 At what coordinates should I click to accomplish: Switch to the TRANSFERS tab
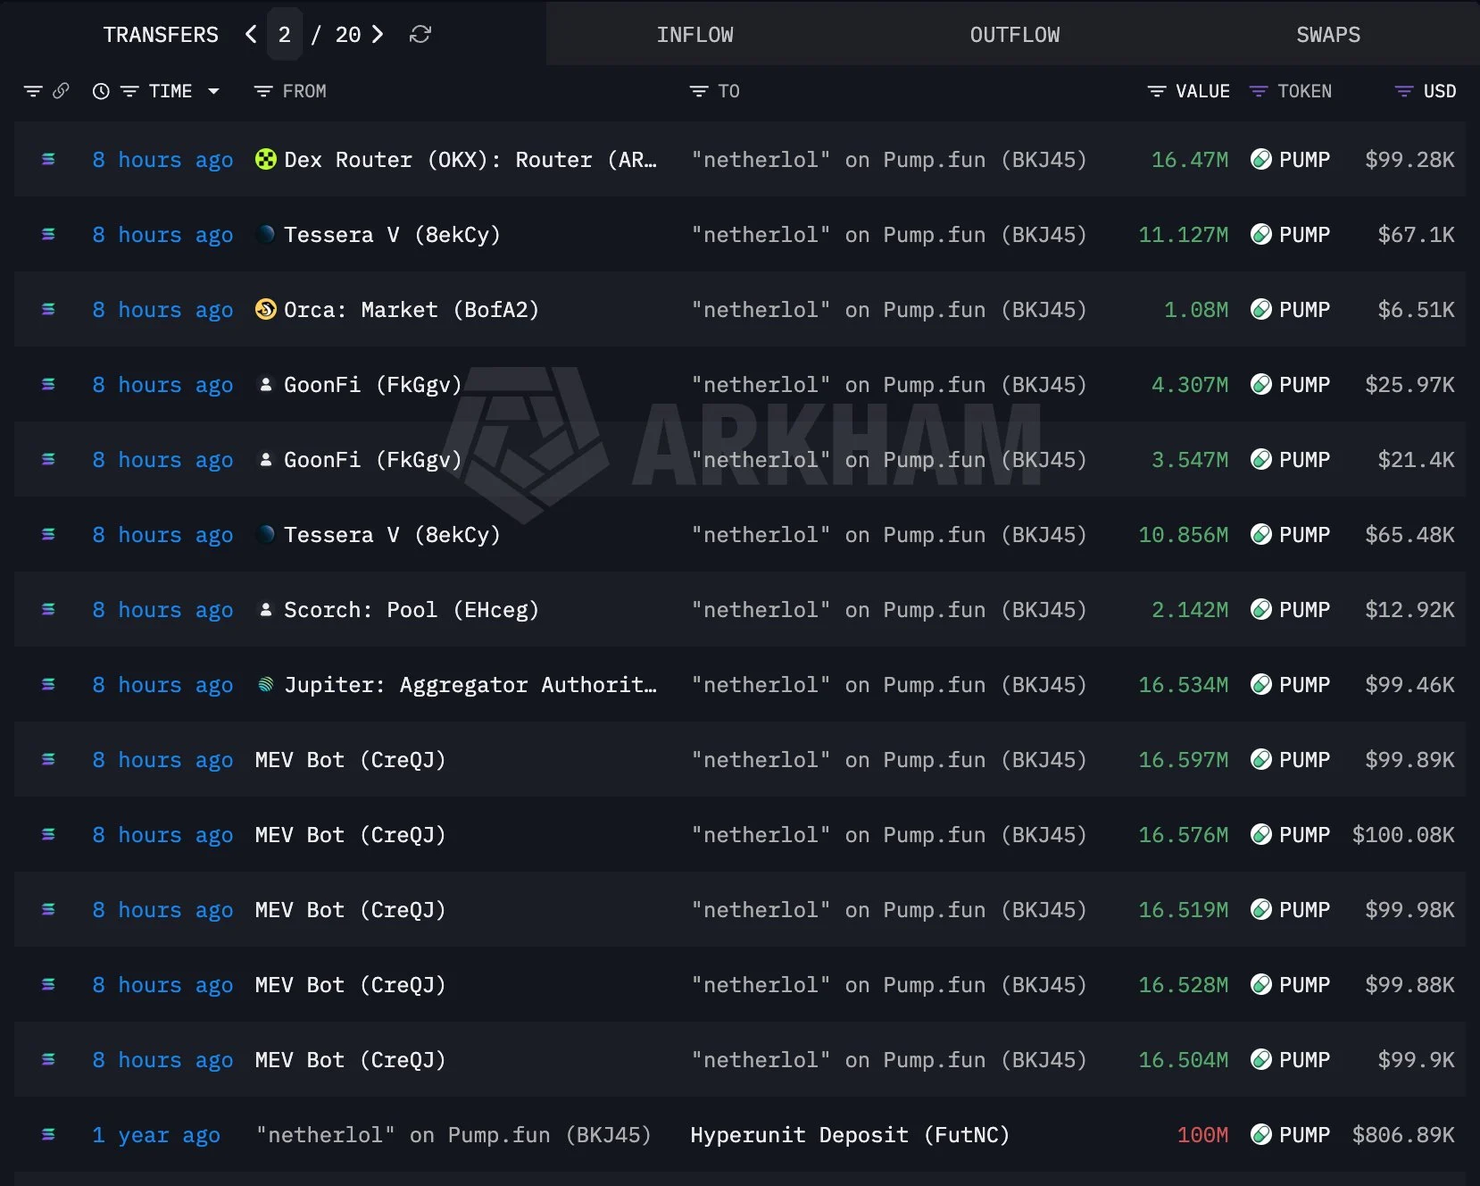[161, 35]
